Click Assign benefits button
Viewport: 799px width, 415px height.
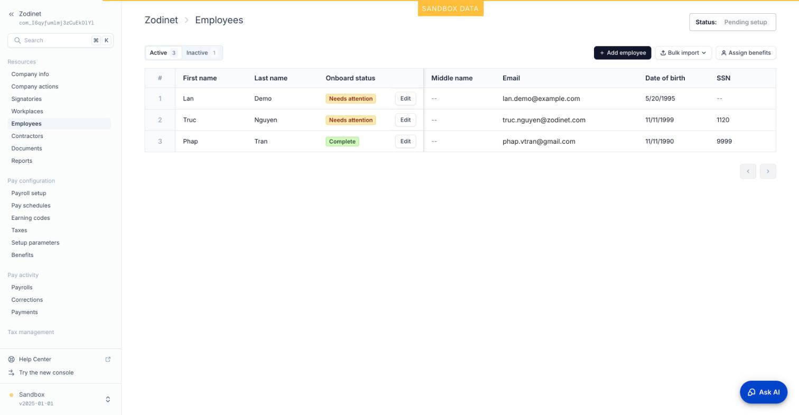(746, 53)
